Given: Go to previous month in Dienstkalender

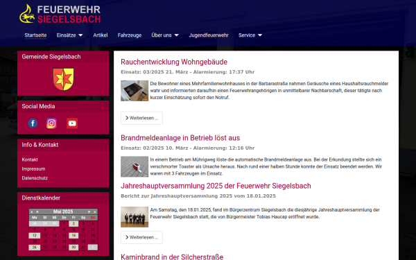Looking at the screenshot, I should [x=37, y=211].
